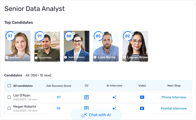Open the All (100 • 15 new) filter
Image resolution: width=196 pixels, height=120 pixels.
click(x=38, y=75)
